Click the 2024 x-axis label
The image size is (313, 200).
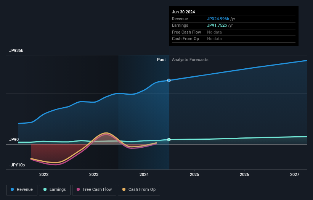(x=144, y=174)
